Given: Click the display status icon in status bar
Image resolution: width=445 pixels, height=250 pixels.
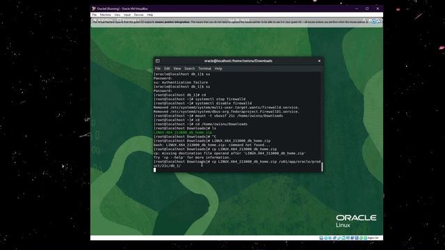Looking at the screenshot, I should coord(348,237).
